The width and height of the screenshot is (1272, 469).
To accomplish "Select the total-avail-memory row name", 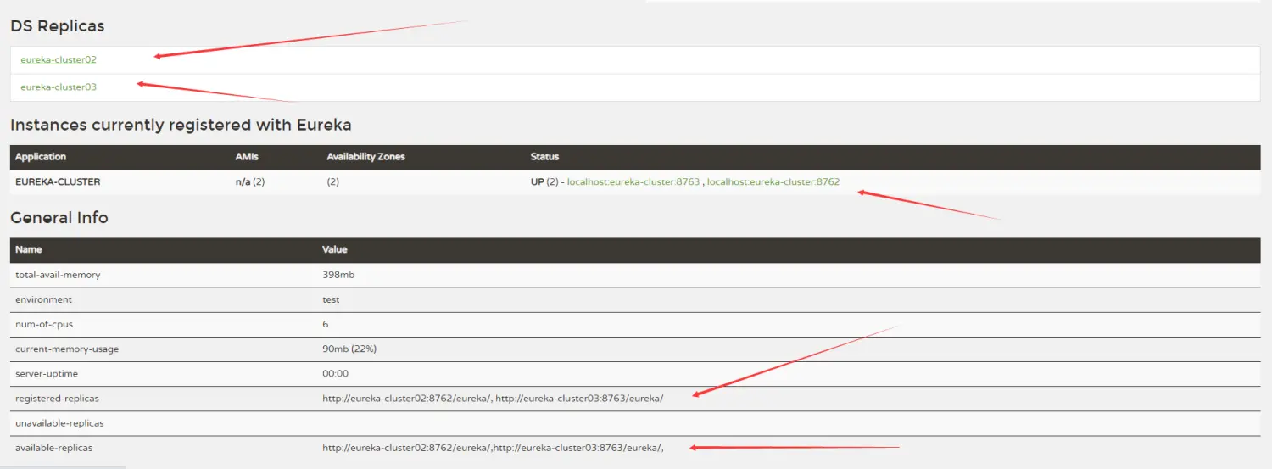I will 58,275.
